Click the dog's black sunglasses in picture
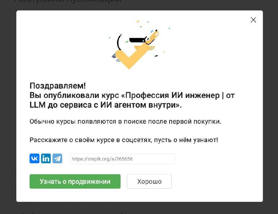This screenshot has width=278, height=214. pyautogui.click(x=138, y=40)
